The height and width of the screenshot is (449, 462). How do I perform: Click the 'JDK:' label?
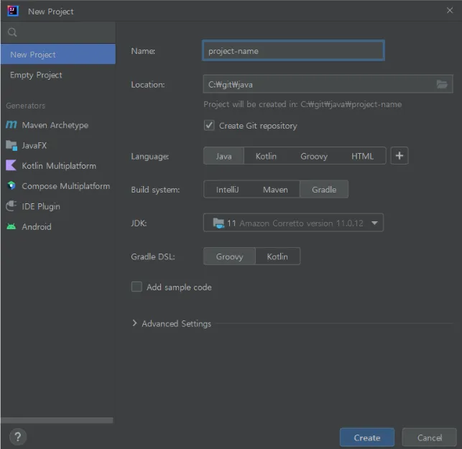(x=139, y=223)
